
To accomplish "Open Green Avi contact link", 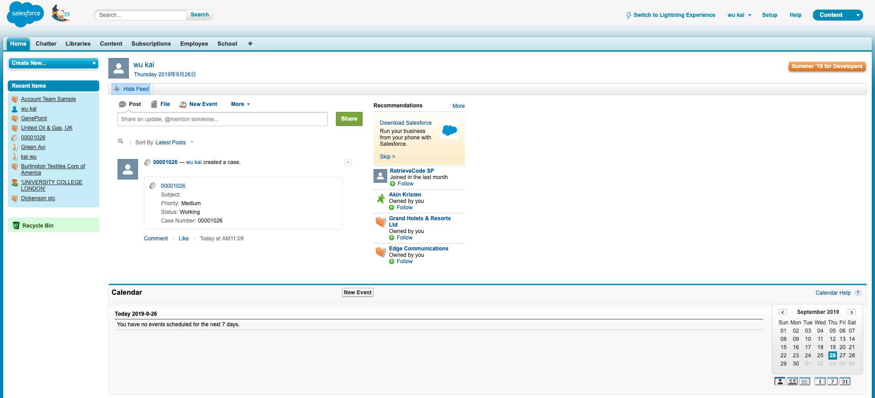I will [x=33, y=147].
